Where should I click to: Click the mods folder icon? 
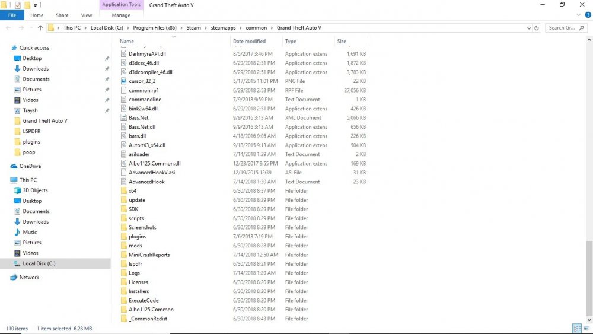point(123,246)
